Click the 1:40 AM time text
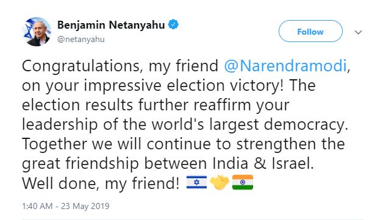This screenshot has width=386, height=220. pos(37,206)
